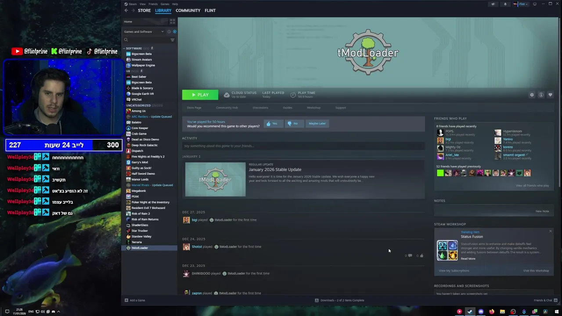The width and height of the screenshot is (562, 316).
Task: Open the Support link
Action: pos(340,108)
